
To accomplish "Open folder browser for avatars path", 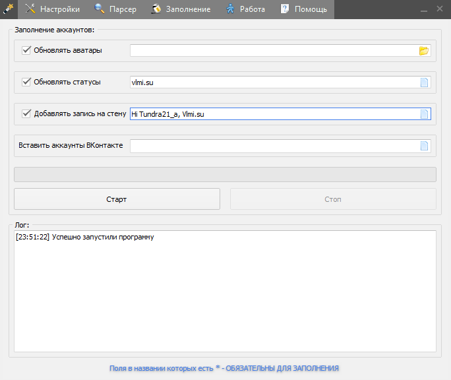I will (424, 51).
